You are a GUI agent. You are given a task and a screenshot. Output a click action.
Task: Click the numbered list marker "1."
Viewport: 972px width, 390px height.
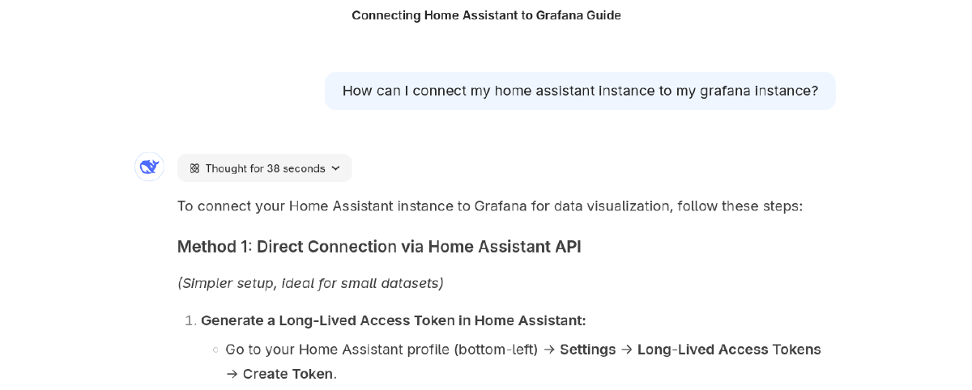[190, 320]
